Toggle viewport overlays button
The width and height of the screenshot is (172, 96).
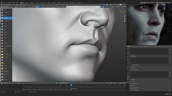pyautogui.click(x=107, y=5)
